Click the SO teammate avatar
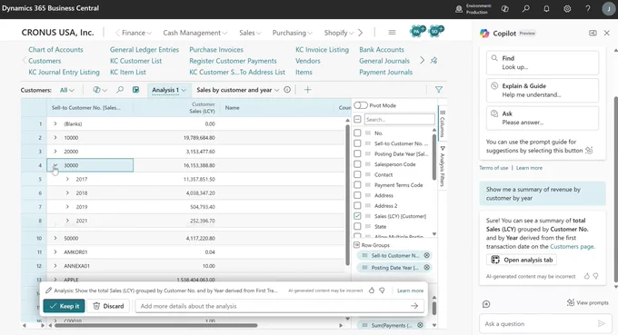This screenshot has height=335, width=618. pos(435,31)
